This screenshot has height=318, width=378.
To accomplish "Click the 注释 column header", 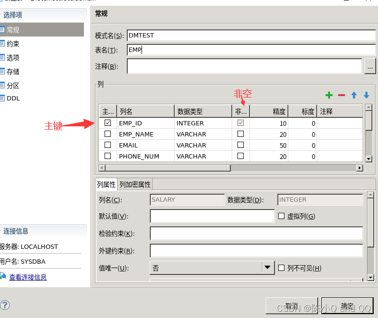I will 340,111.
